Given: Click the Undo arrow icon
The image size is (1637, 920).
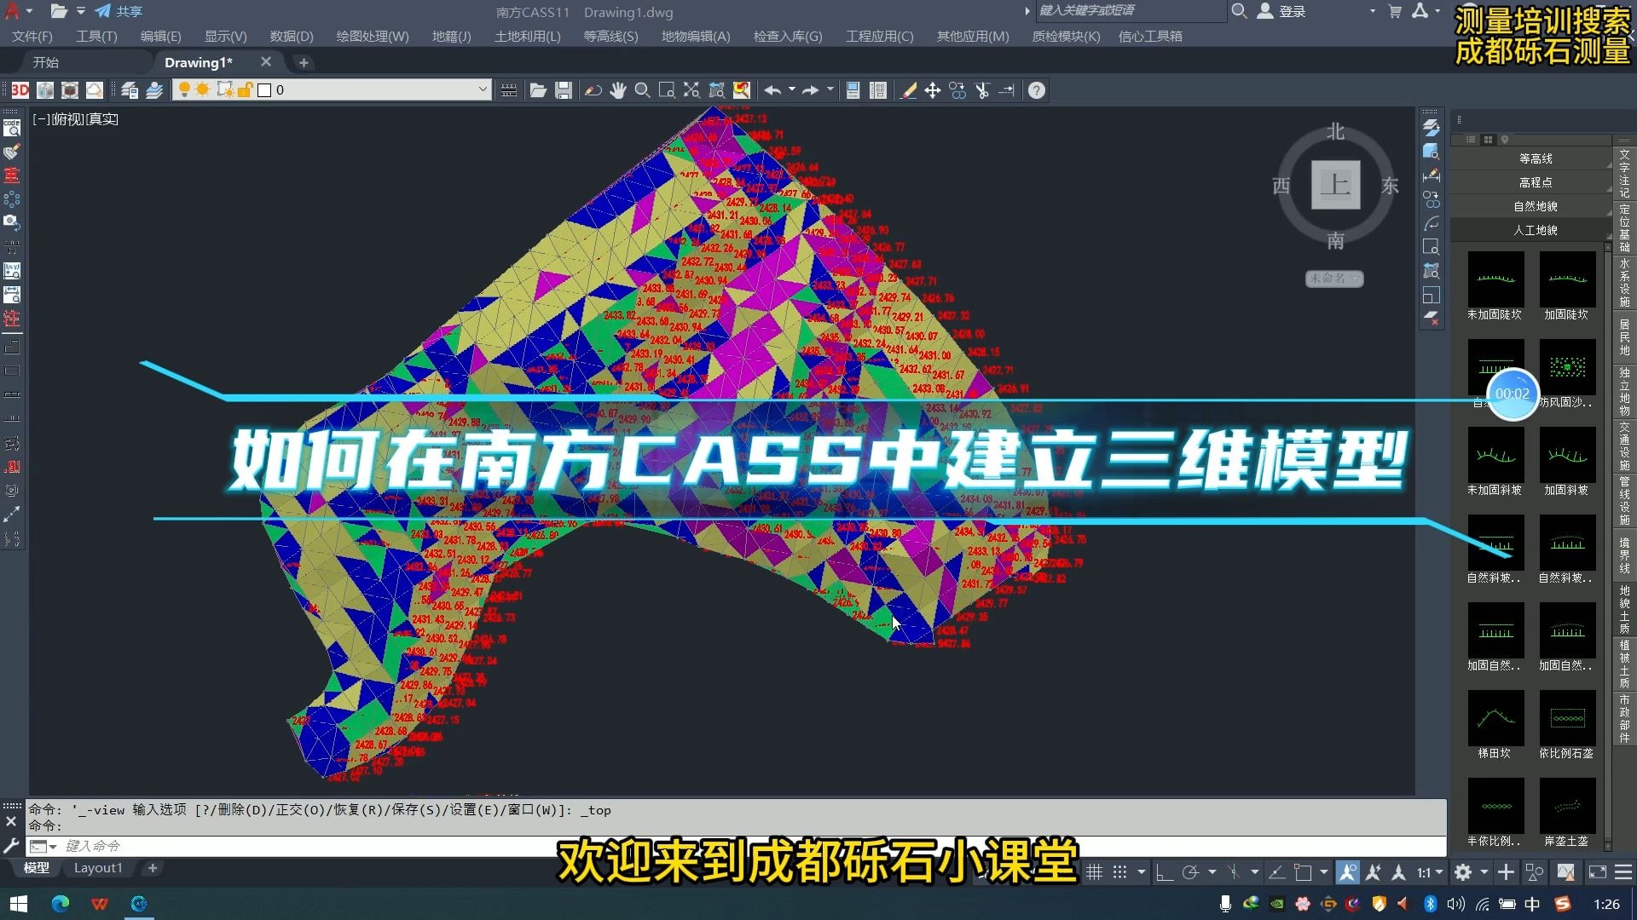Looking at the screenshot, I should [x=772, y=89].
